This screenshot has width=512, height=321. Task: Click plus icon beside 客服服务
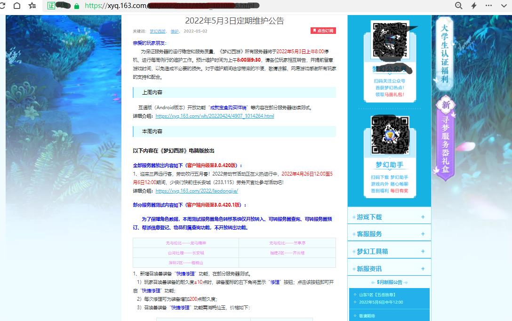point(423,234)
